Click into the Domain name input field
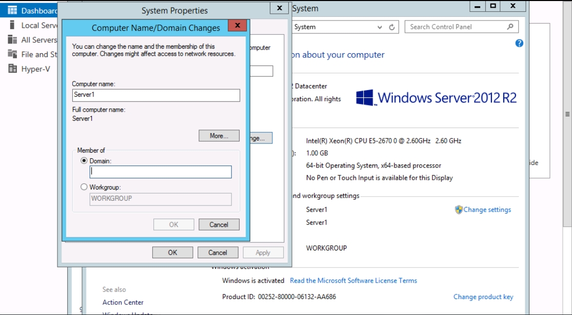The height and width of the screenshot is (315, 572). click(x=160, y=172)
